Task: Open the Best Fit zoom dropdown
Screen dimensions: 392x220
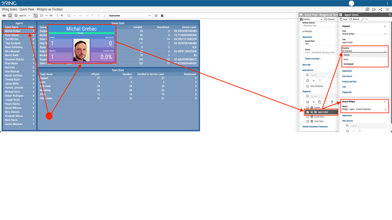Action: click(x=25, y=16)
